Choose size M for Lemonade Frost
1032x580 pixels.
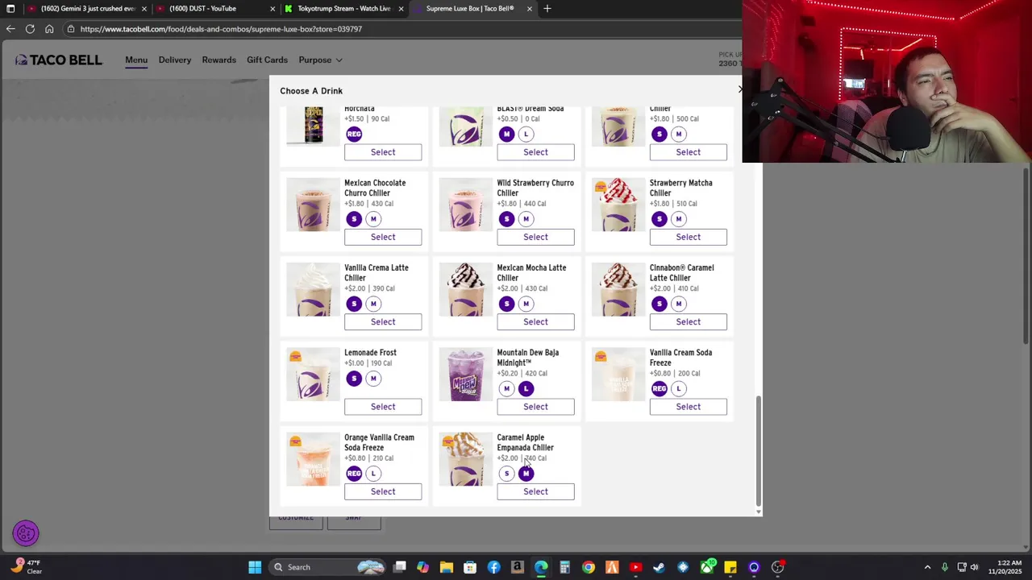pyautogui.click(x=373, y=379)
